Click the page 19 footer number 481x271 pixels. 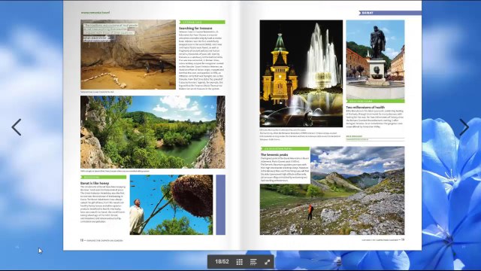click(403, 239)
